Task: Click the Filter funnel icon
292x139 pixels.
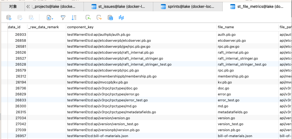Action: [x=63, y=18]
